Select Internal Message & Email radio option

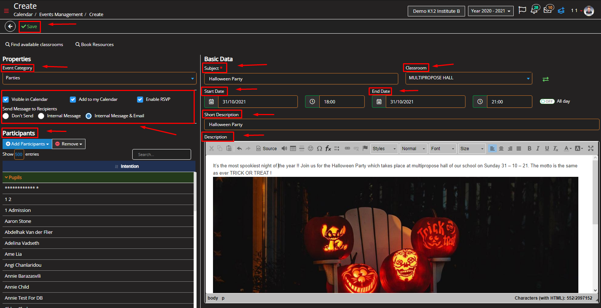point(88,116)
